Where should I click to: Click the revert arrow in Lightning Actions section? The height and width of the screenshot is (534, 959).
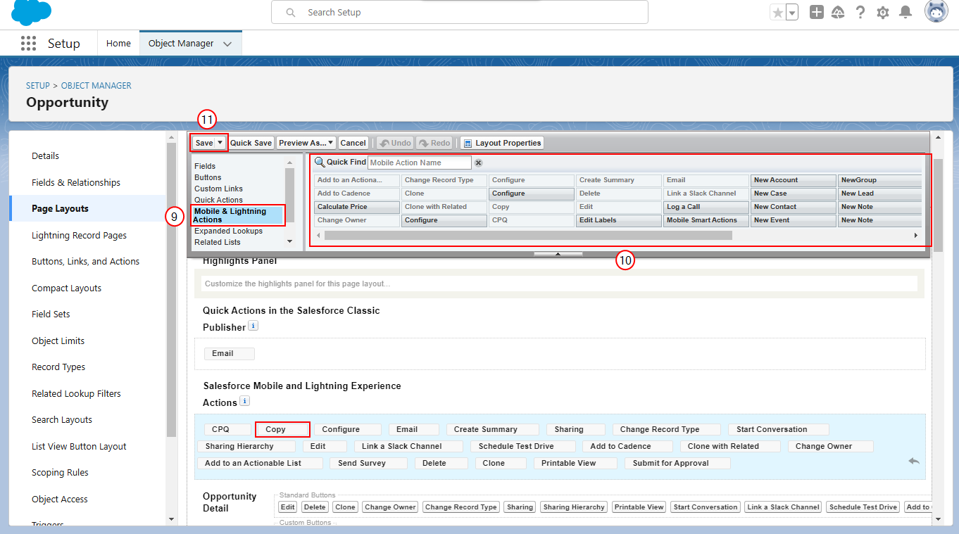point(914,462)
